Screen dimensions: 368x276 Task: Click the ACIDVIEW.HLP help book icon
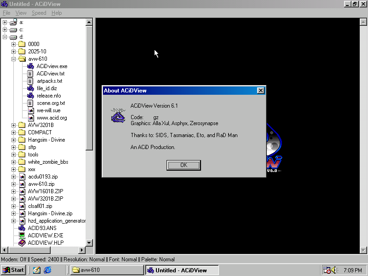click(x=22, y=243)
